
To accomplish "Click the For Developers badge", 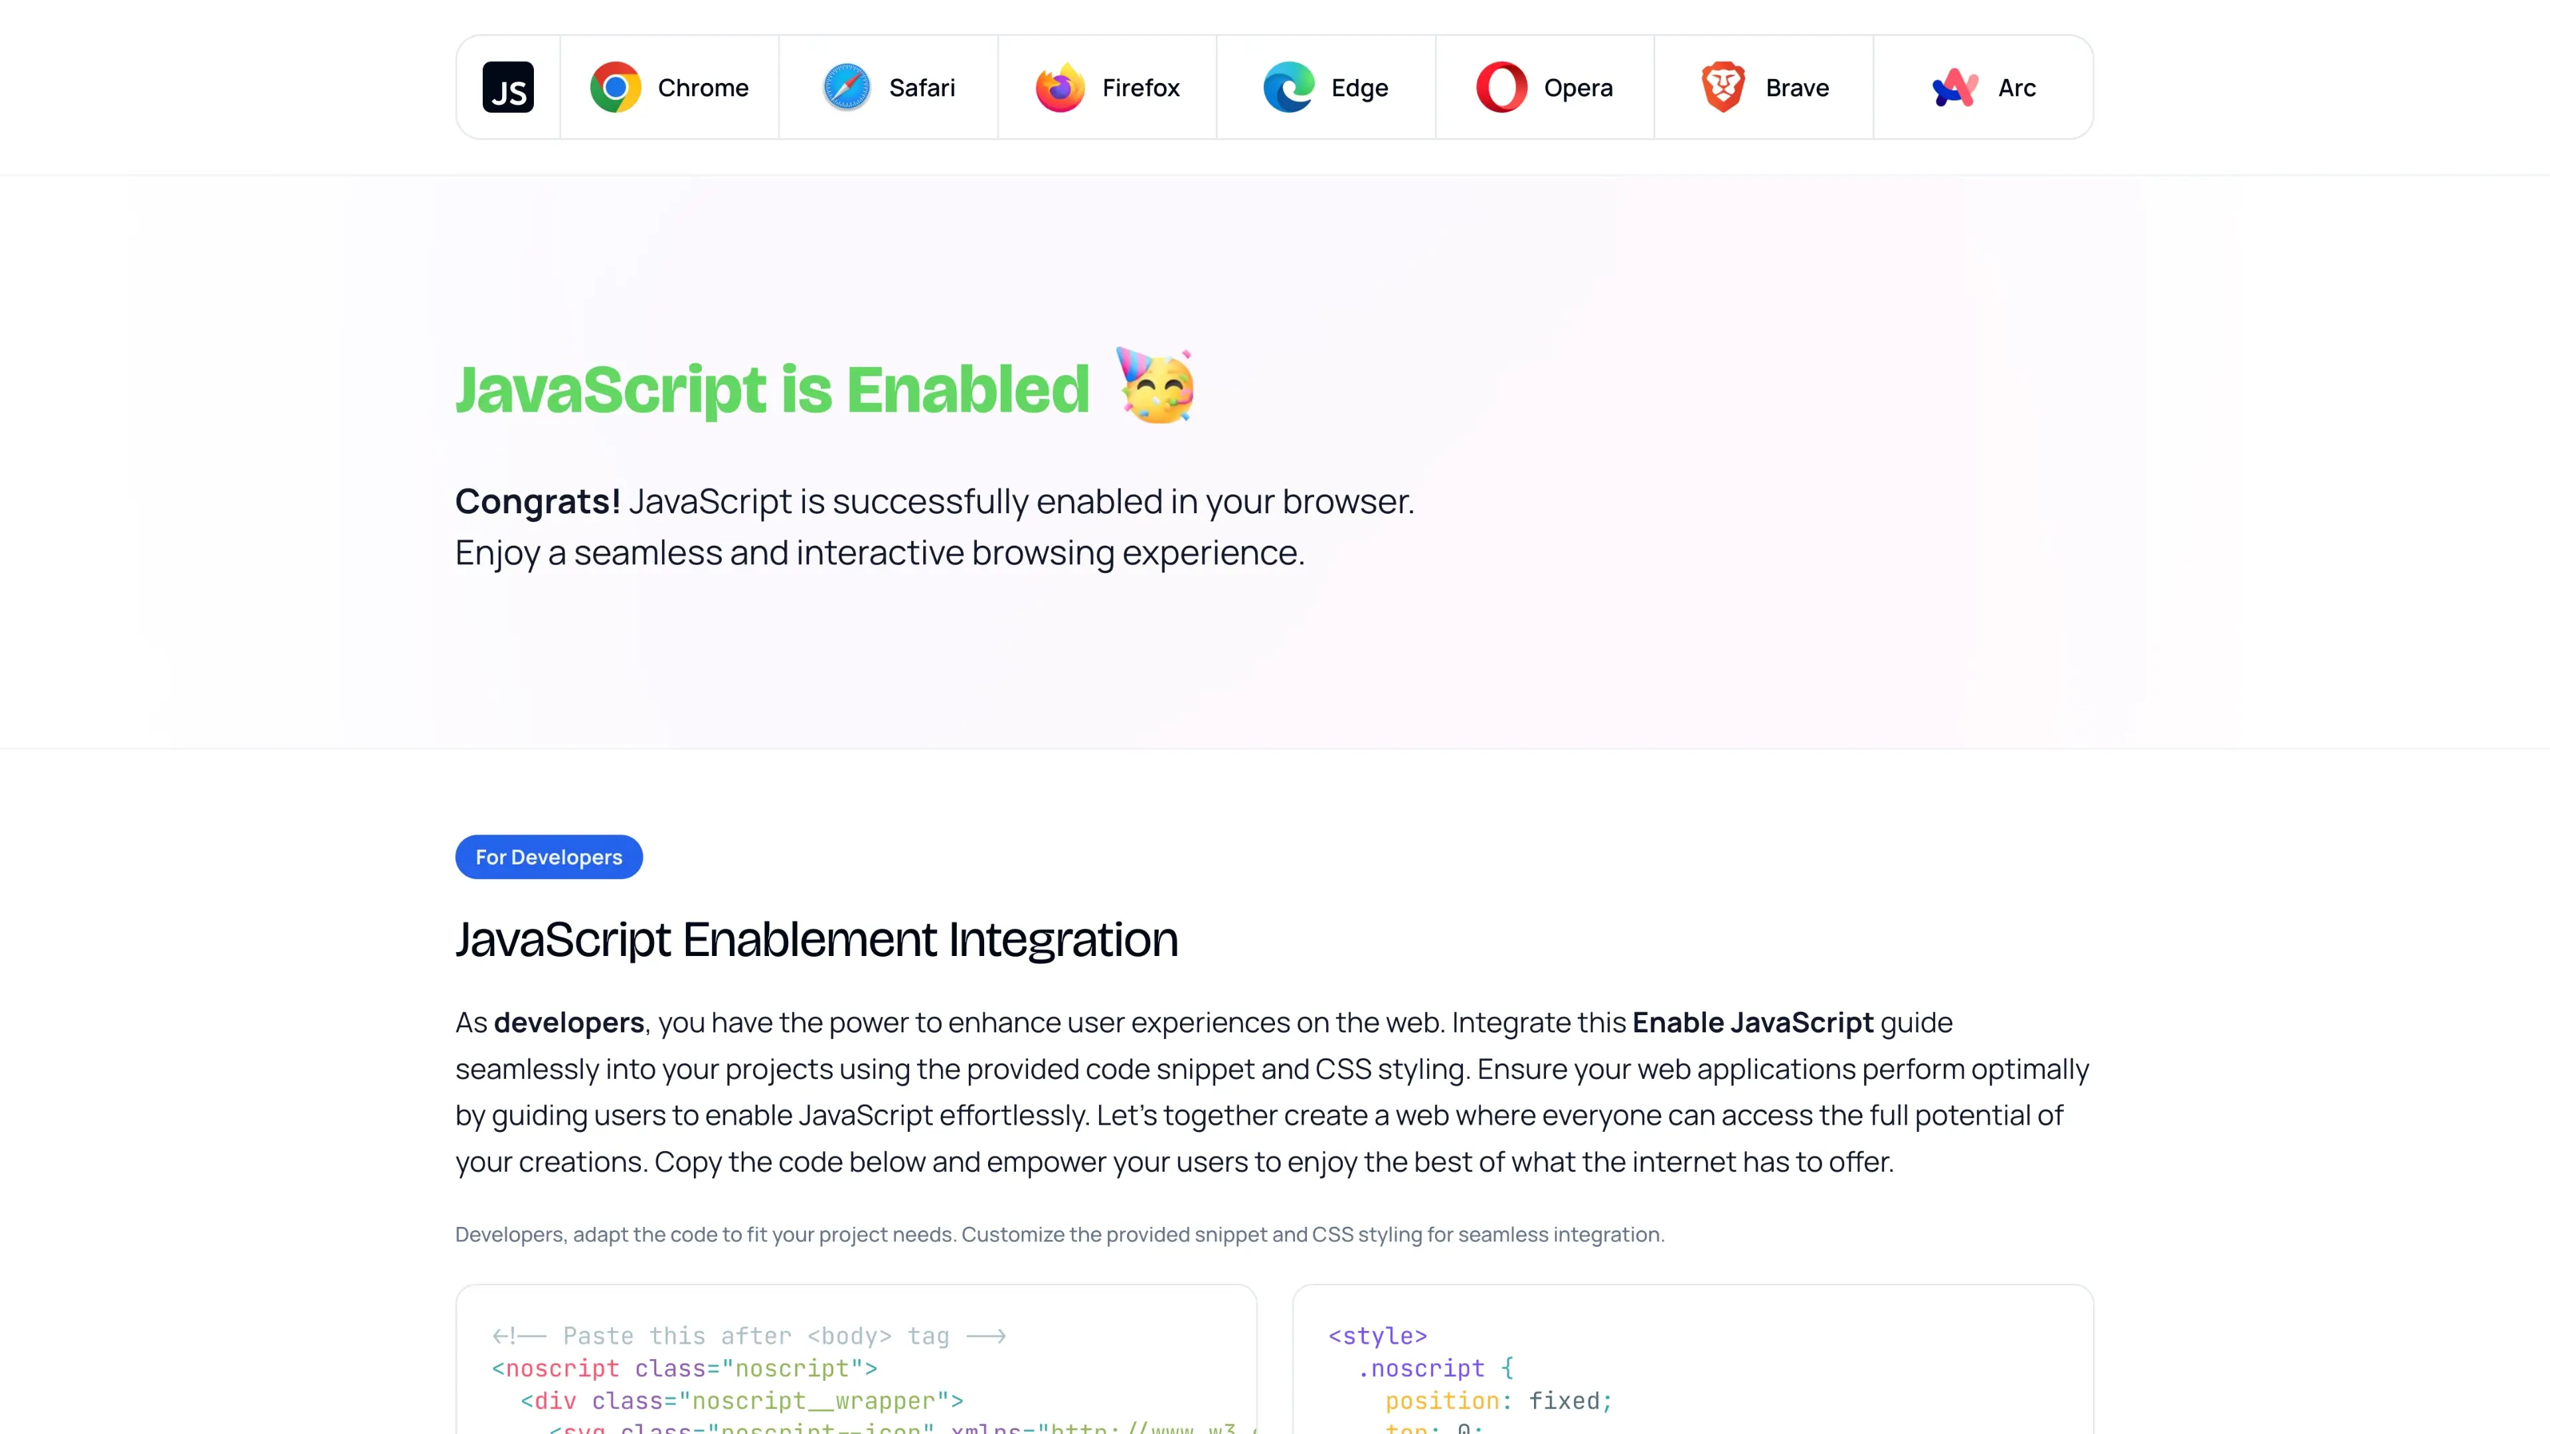I will point(549,857).
